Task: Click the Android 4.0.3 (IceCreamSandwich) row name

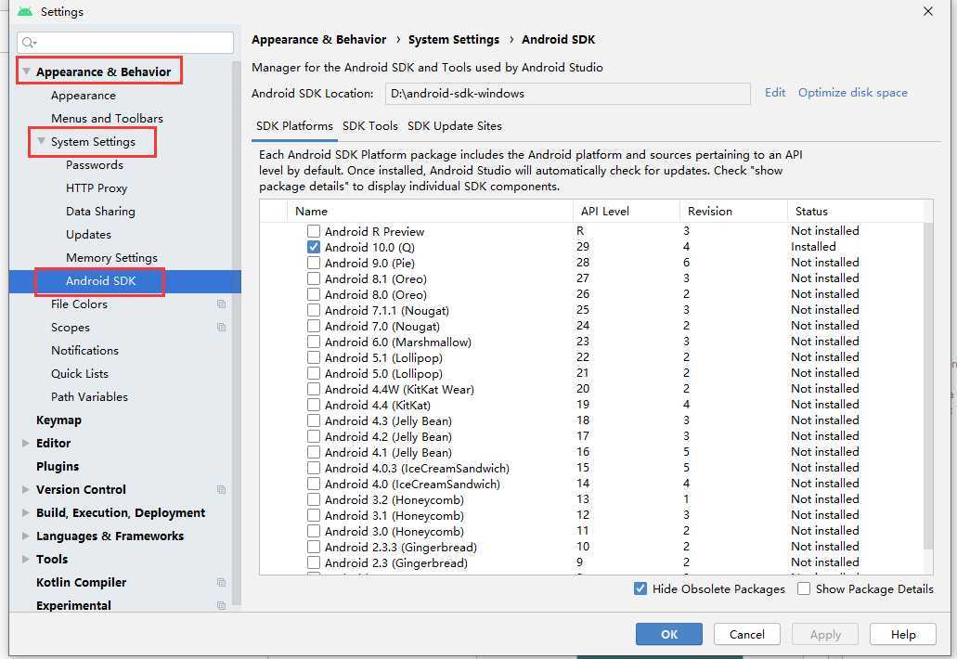Action: [417, 468]
